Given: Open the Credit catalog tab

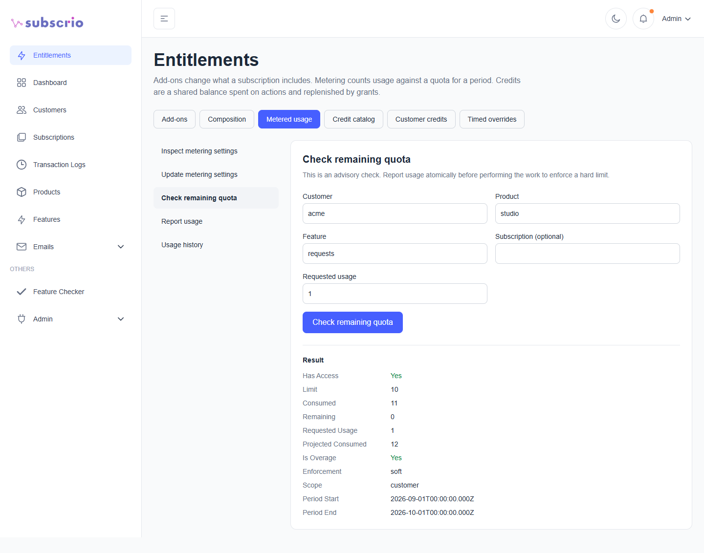Looking at the screenshot, I should (x=353, y=119).
